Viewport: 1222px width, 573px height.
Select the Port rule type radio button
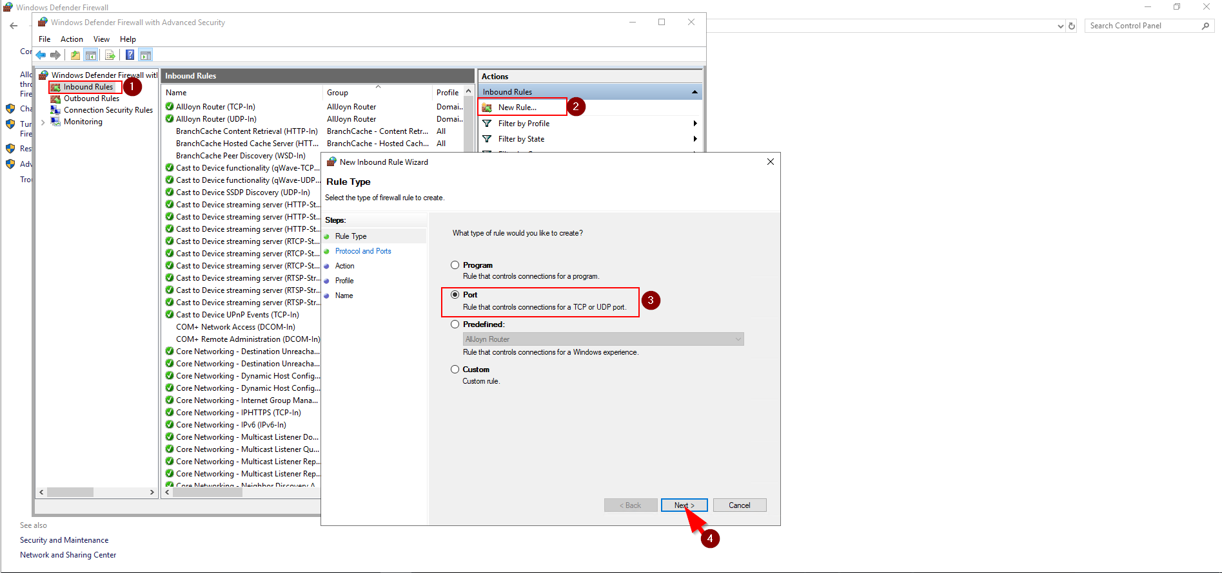coord(455,295)
